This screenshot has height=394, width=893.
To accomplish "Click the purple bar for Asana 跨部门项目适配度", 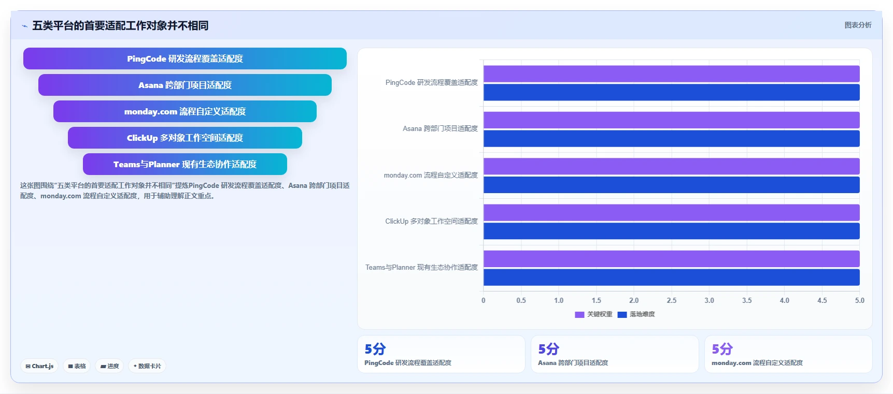I will [x=672, y=120].
